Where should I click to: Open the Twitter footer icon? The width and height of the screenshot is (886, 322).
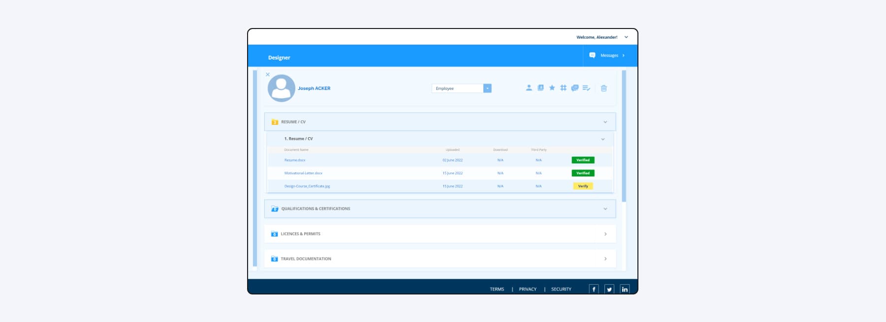click(609, 289)
